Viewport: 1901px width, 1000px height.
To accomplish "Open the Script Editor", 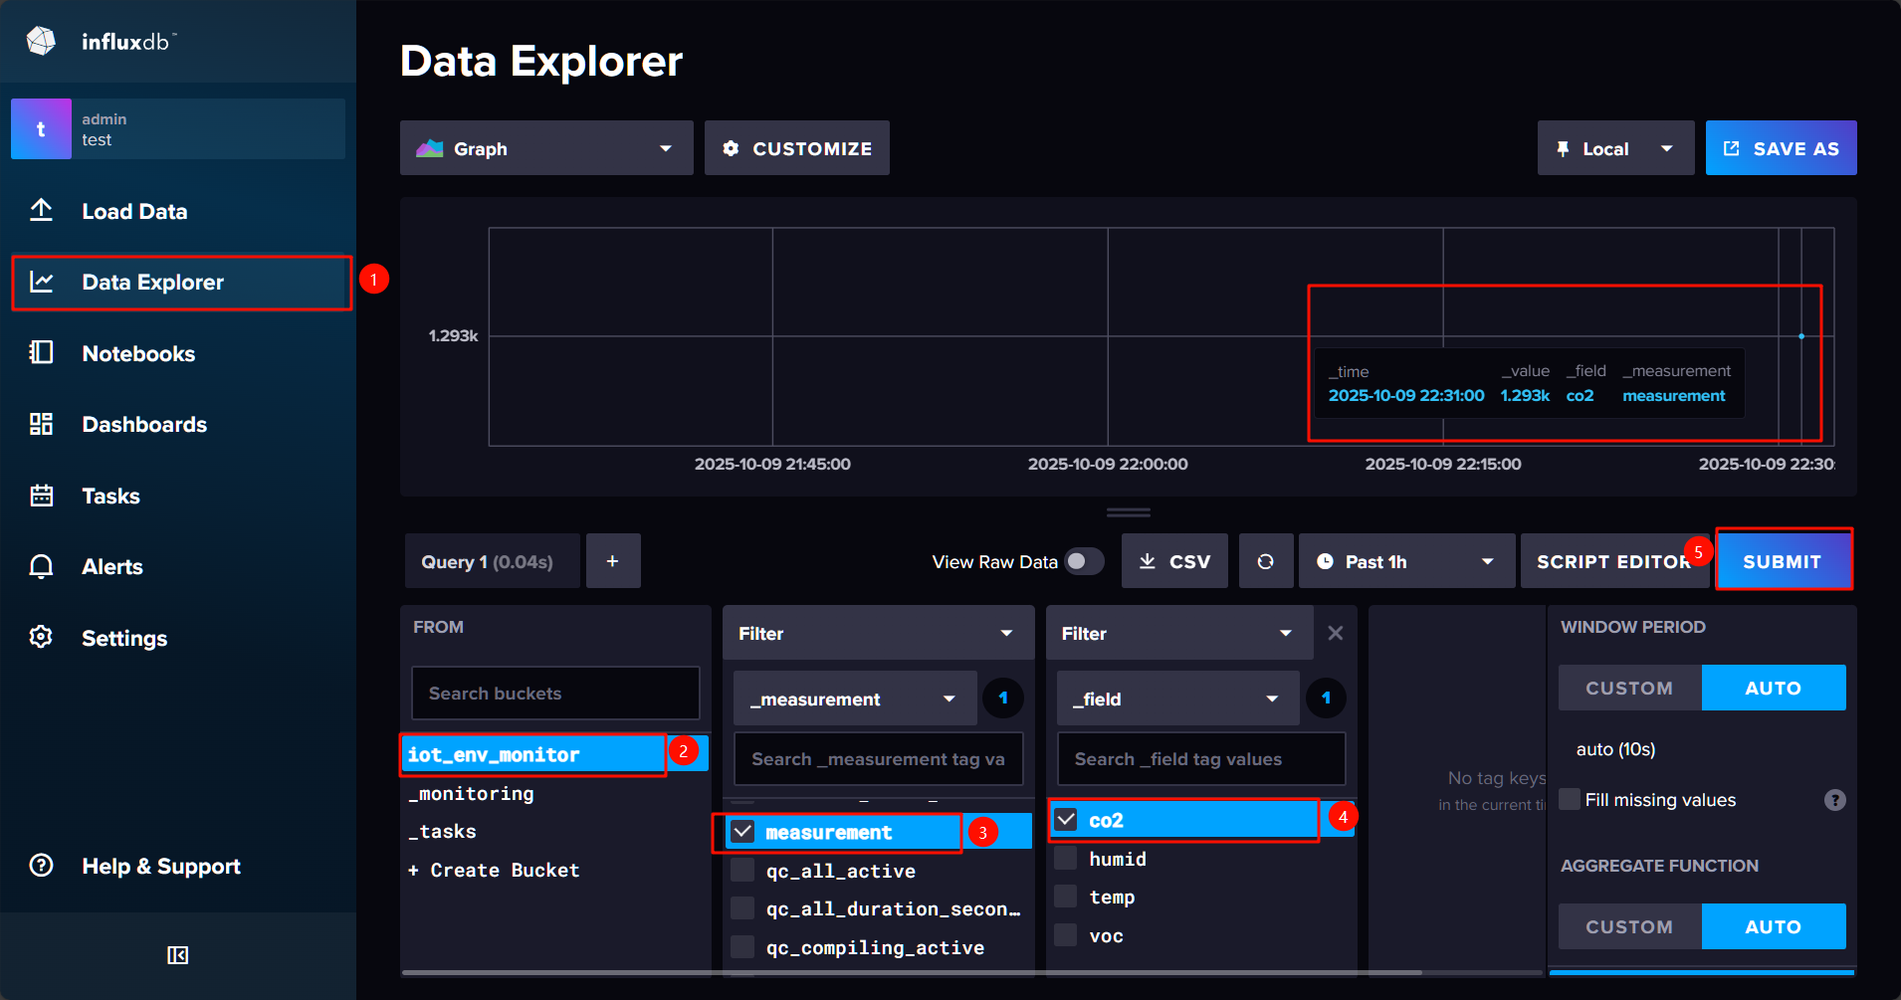I will [x=1610, y=561].
